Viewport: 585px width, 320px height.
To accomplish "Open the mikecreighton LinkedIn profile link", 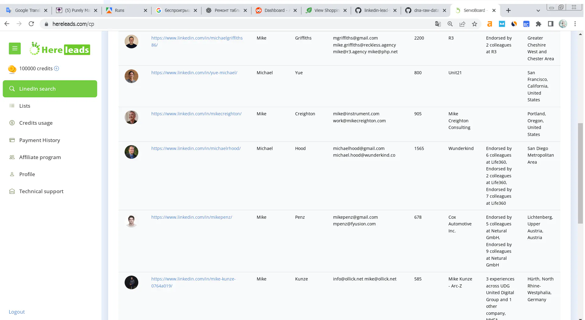I will coord(196,114).
